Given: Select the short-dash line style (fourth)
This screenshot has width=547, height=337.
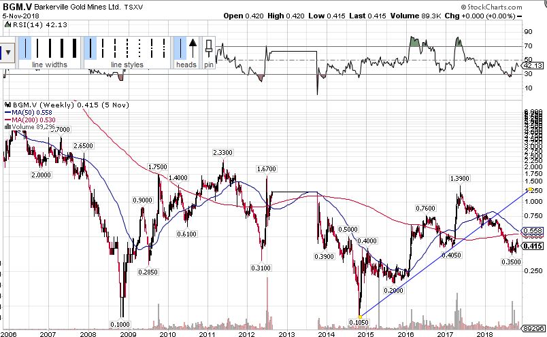Looking at the screenshot, I should (x=127, y=48).
